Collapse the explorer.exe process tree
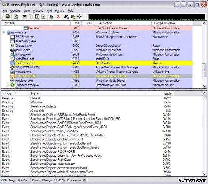Viewport: 208px width, 184px height. (x=4, y=32)
